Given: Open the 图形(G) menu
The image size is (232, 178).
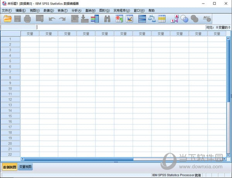Looking at the screenshot, I should (x=104, y=10).
